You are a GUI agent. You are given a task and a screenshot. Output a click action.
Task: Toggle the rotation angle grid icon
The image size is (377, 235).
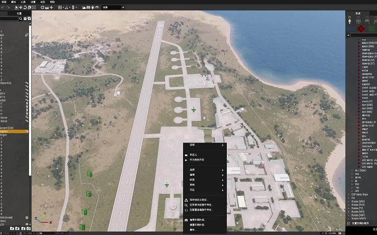(66, 7)
